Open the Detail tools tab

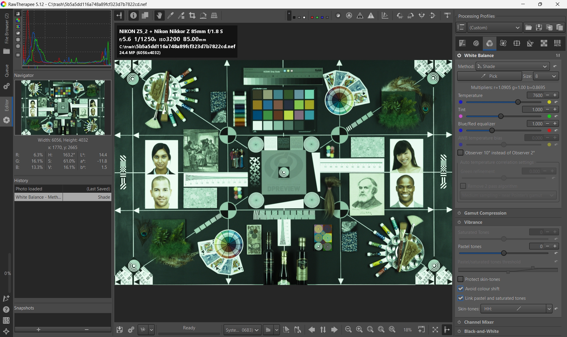[476, 43]
